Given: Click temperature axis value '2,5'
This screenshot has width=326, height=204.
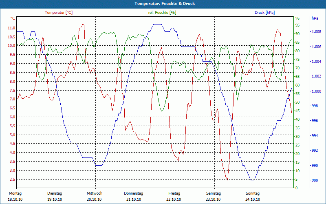Looking at the screenshot, I should click(12, 180).
